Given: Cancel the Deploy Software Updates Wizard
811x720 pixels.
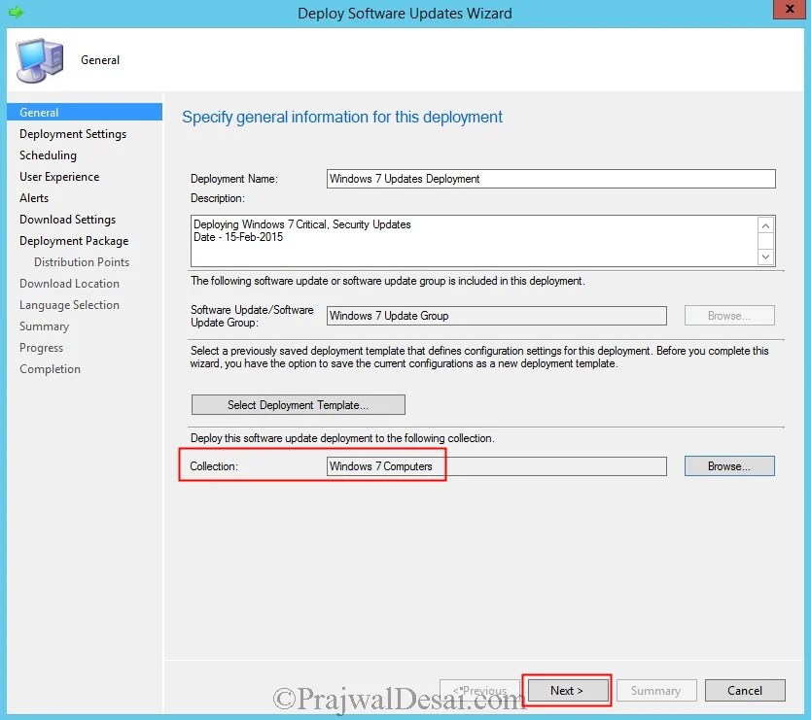Looking at the screenshot, I should [745, 690].
